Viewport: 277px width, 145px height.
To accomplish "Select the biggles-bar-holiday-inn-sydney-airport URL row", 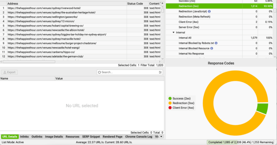I will click(x=81, y=35).
